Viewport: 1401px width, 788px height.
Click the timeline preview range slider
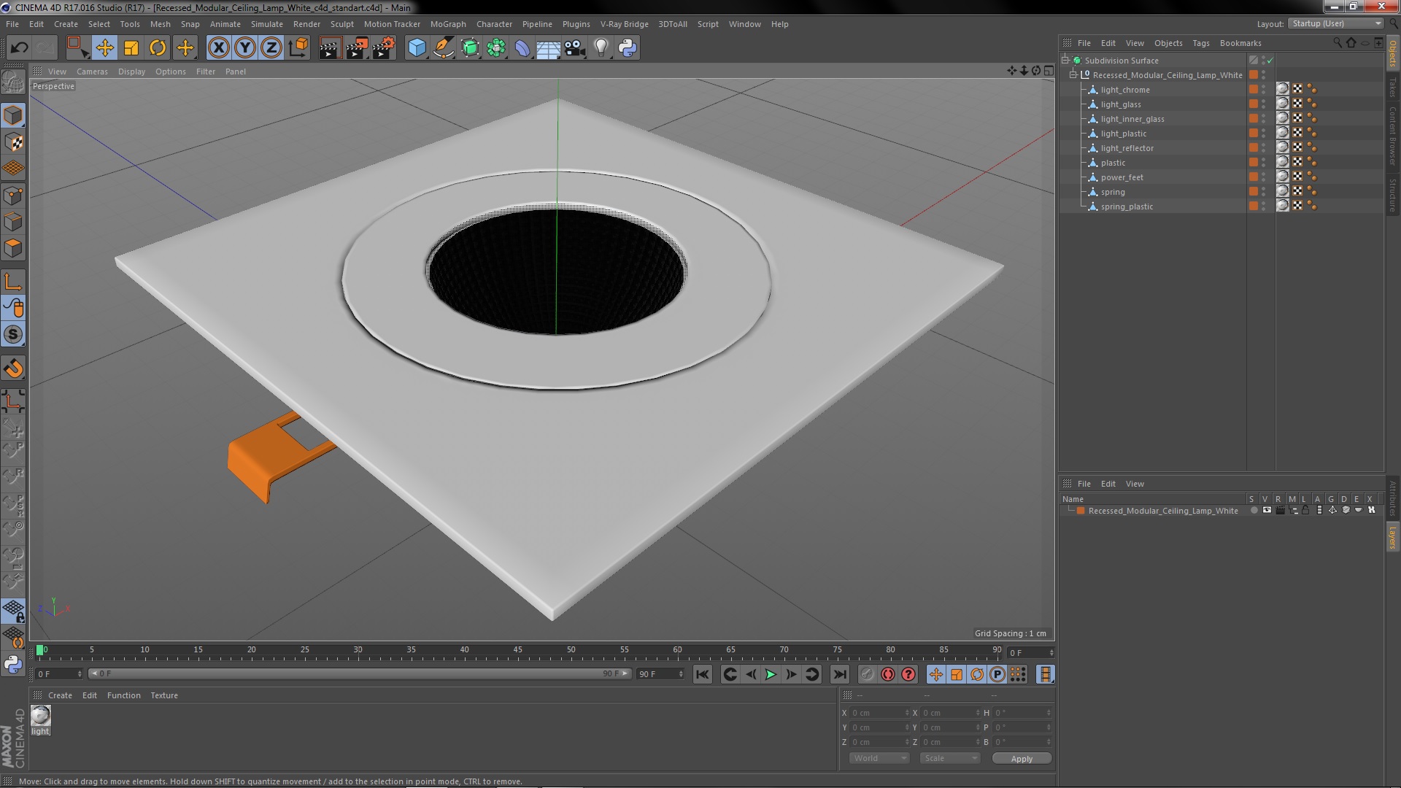tap(360, 673)
